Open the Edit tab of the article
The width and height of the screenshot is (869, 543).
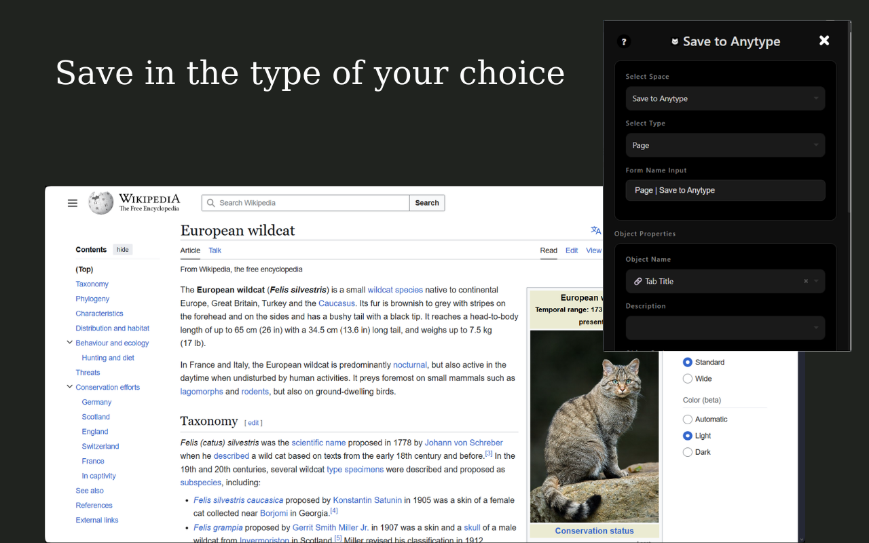click(x=571, y=250)
